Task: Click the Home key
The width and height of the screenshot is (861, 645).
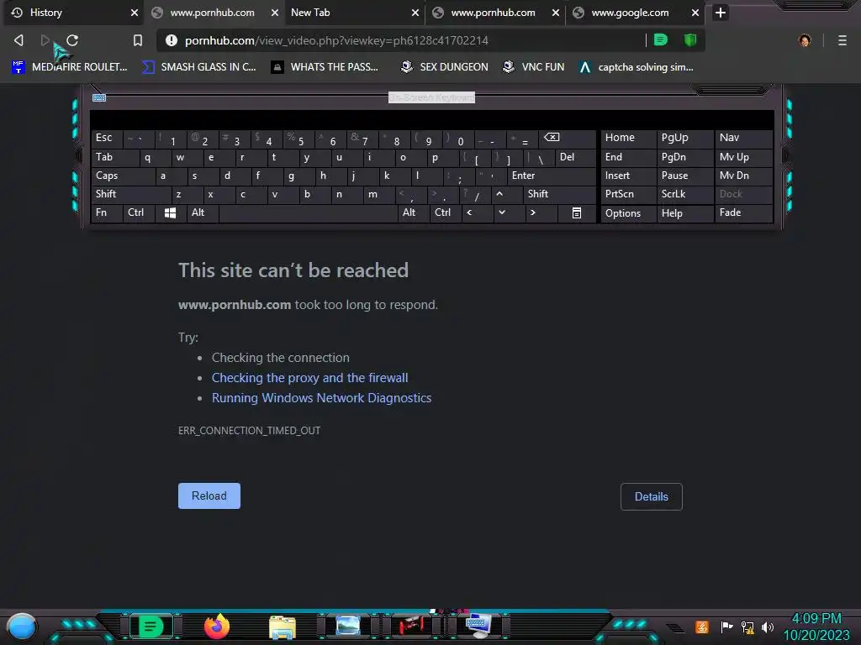Action: 627,138
